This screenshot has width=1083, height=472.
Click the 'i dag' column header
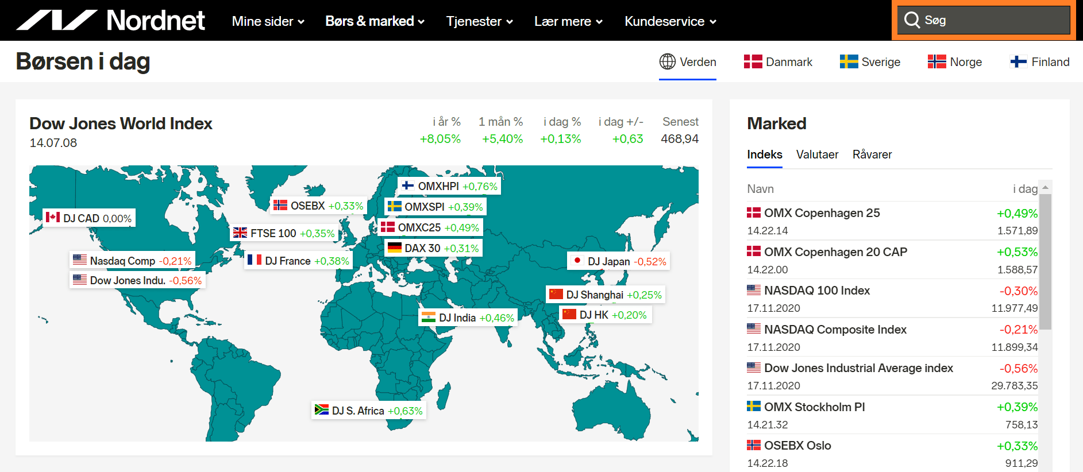1025,189
